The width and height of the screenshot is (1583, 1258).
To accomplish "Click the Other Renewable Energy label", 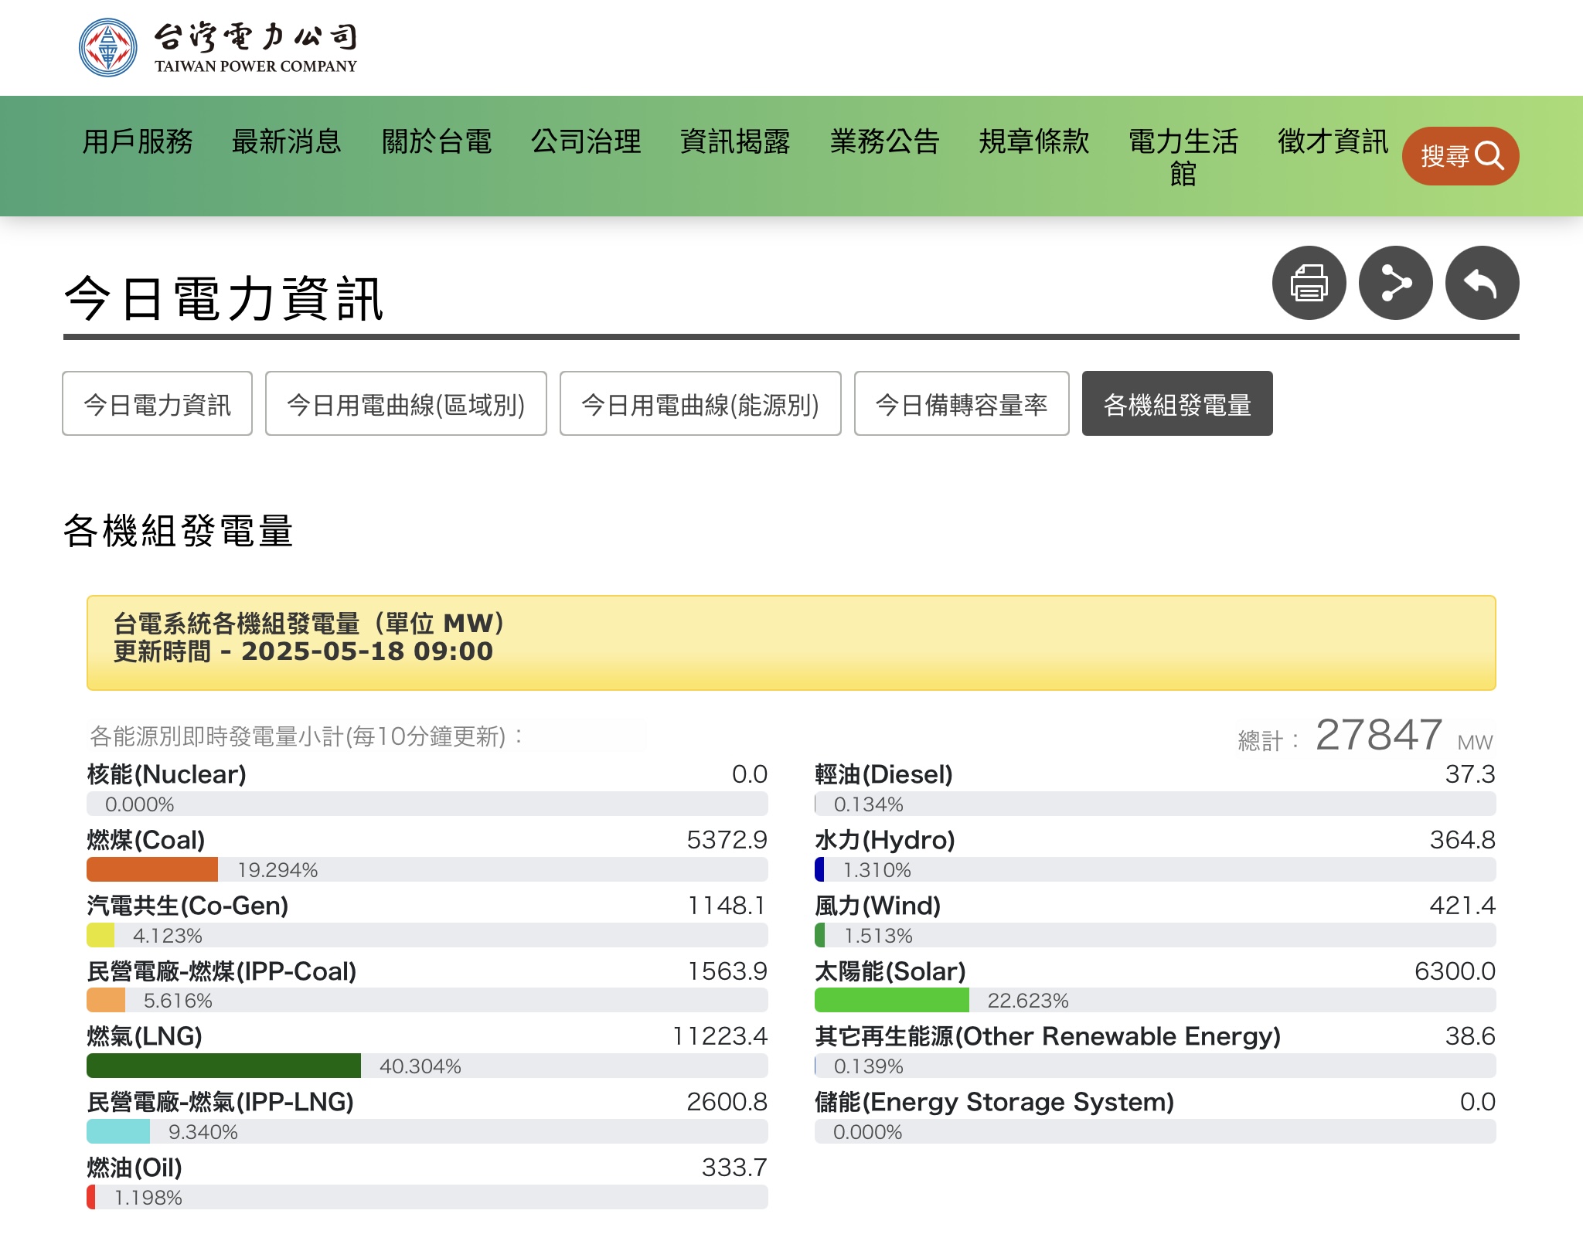I will point(1048,1035).
